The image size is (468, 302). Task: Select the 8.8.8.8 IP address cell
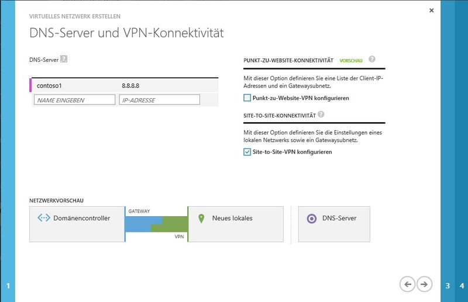tap(130, 85)
